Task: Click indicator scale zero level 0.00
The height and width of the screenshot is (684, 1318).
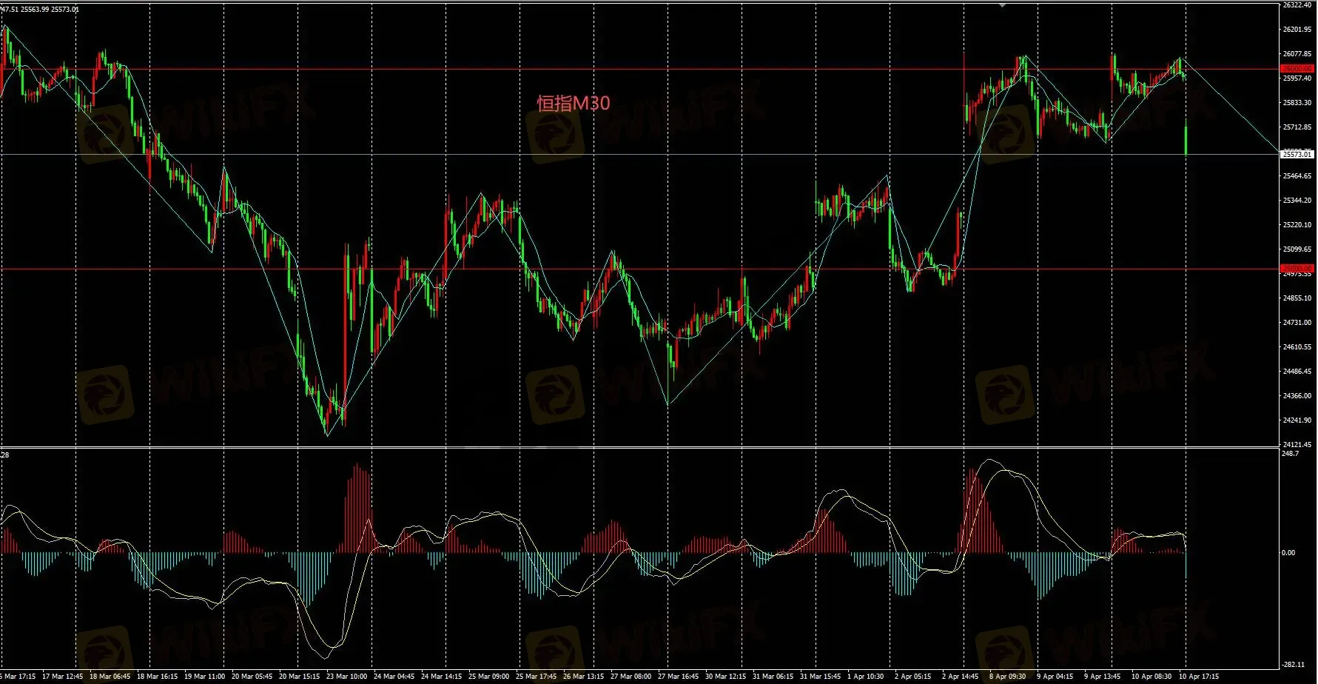Action: pos(1288,553)
